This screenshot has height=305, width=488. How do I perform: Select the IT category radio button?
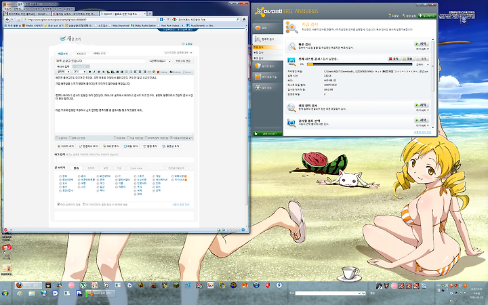(117, 176)
